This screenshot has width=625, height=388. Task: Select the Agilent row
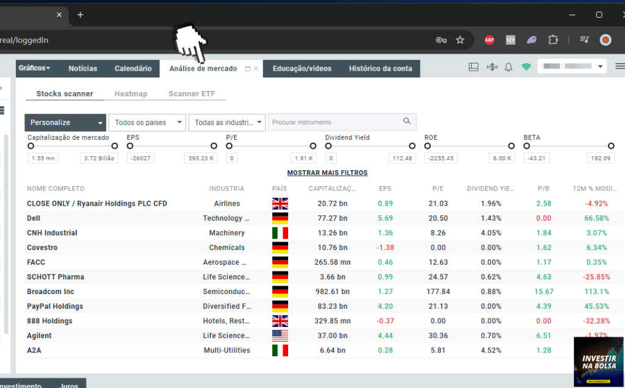click(323, 336)
